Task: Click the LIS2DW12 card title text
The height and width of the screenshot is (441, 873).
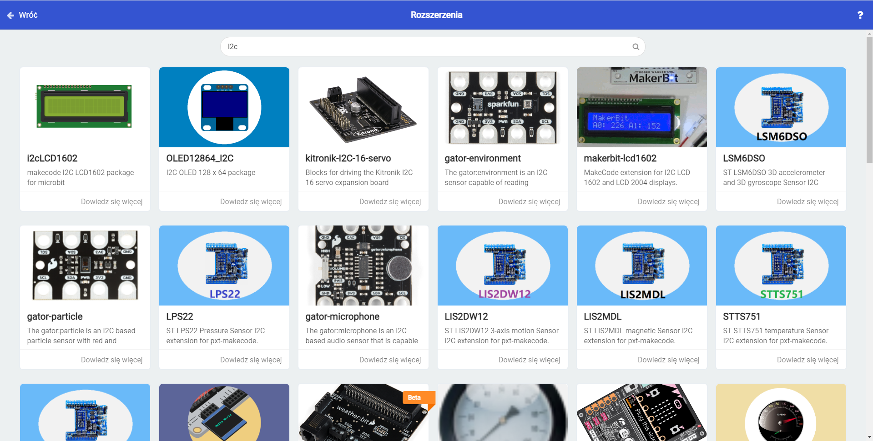Action: [466, 316]
